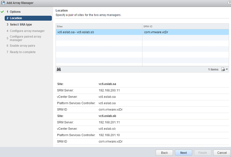Click the export list icon

(x=223, y=69)
